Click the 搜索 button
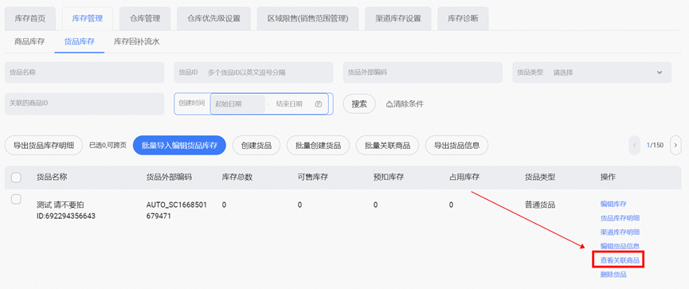The height and width of the screenshot is (289, 689). coord(359,104)
